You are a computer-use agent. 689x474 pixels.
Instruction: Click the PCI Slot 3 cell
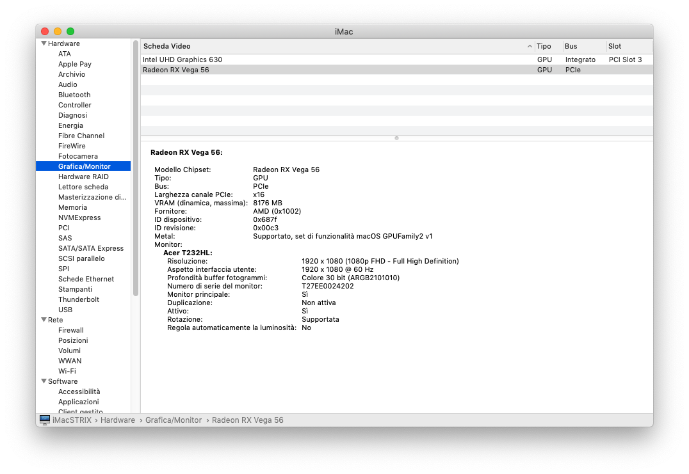625,59
